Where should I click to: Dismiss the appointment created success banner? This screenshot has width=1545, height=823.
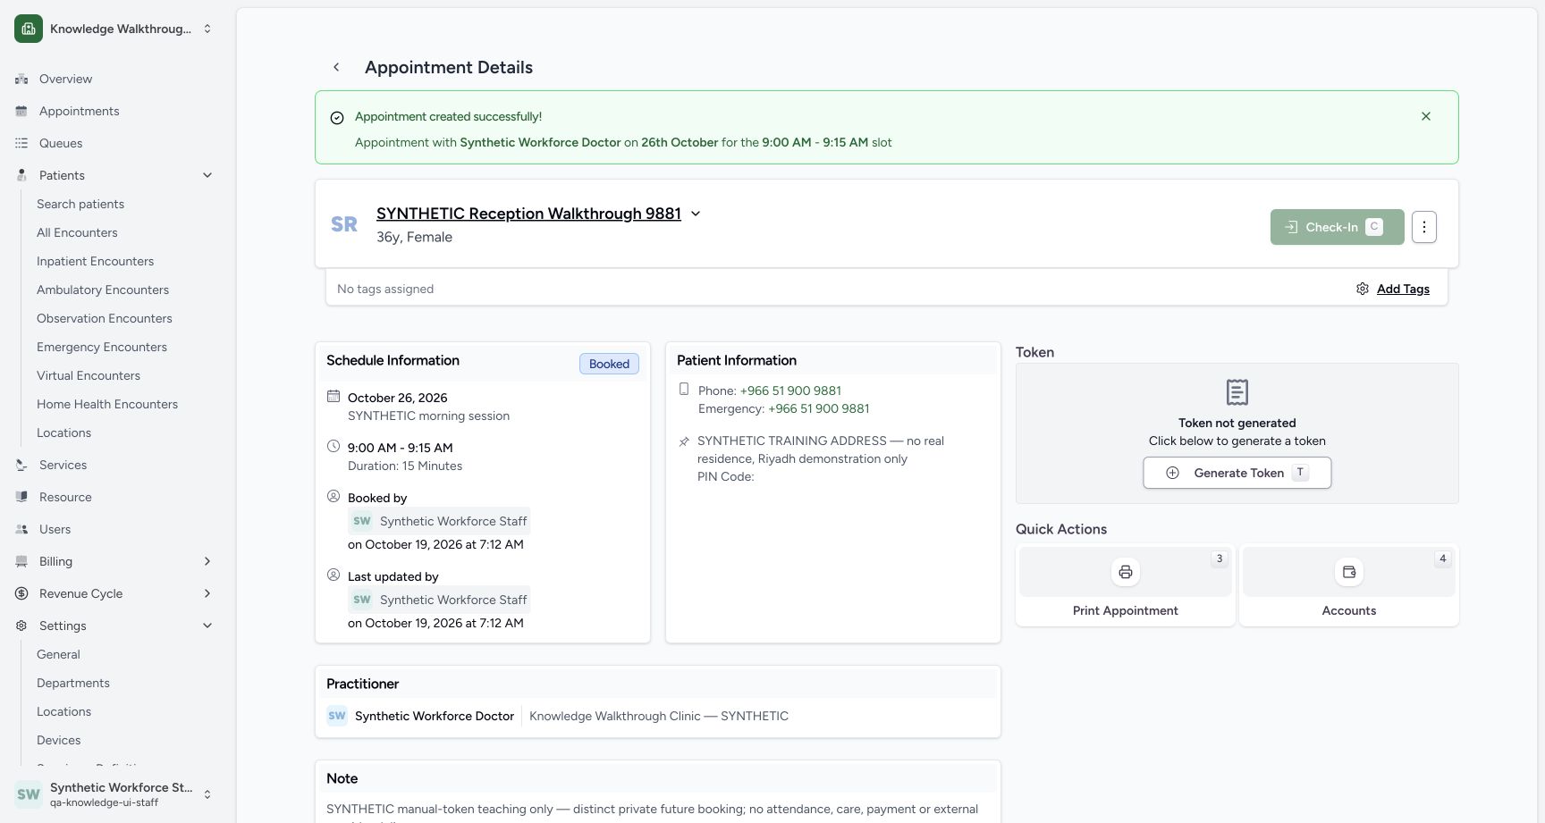(x=1426, y=116)
